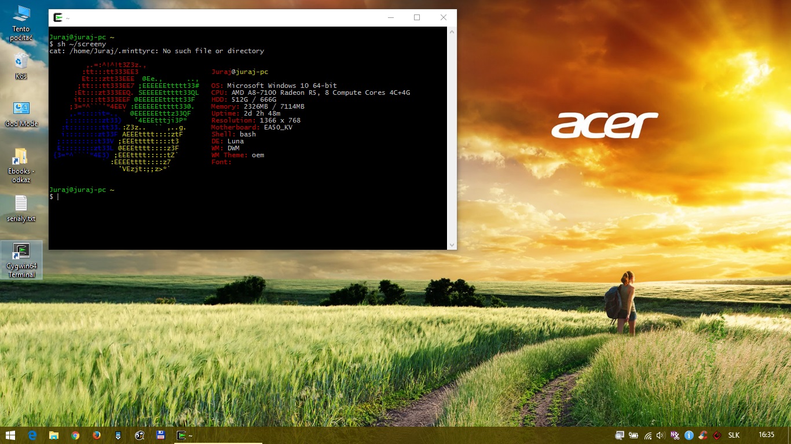Open the blue download-arrow taskbar app
This screenshot has width=791, height=444.
point(118,435)
